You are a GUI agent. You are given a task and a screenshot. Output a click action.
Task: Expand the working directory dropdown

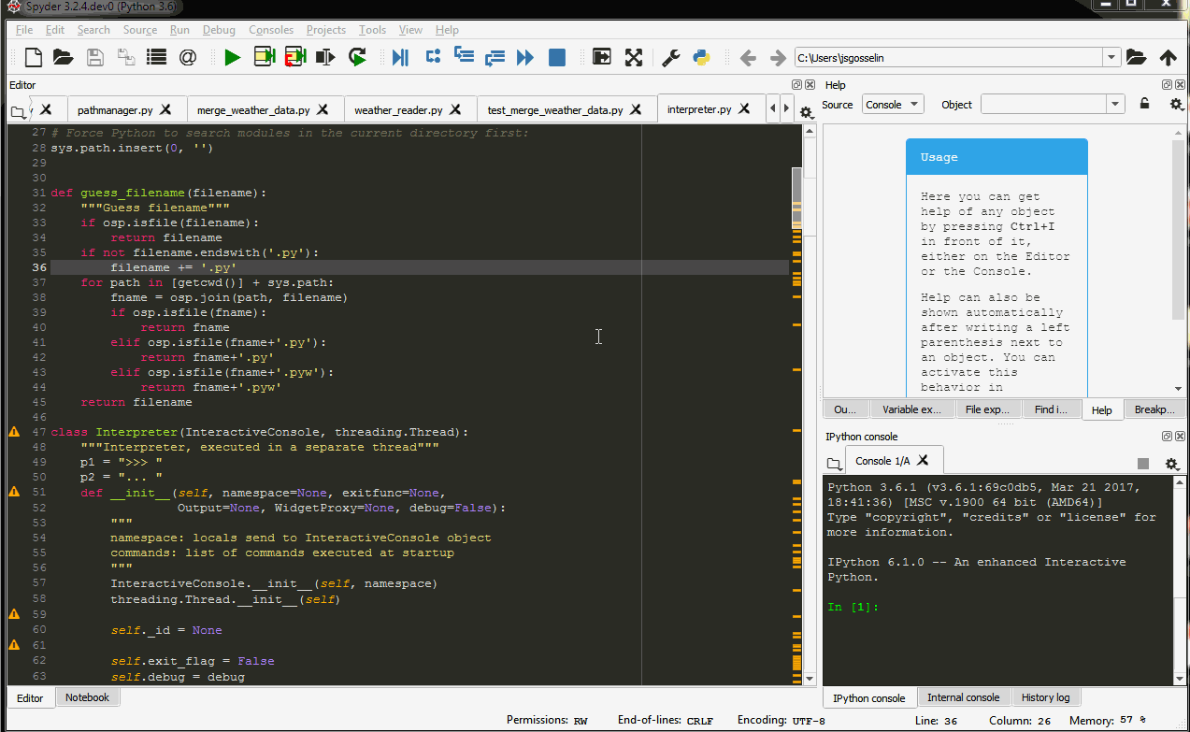point(1111,58)
